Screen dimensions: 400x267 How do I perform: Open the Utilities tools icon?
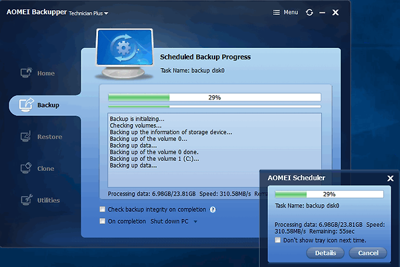tap(27, 200)
